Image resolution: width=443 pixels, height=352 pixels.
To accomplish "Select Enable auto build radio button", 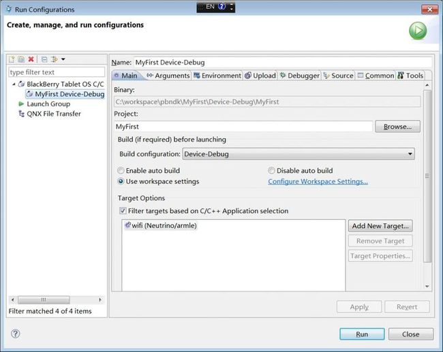I will pos(121,170).
